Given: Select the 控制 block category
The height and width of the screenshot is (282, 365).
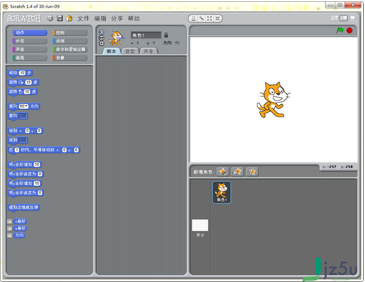Looking at the screenshot, I should point(70,33).
